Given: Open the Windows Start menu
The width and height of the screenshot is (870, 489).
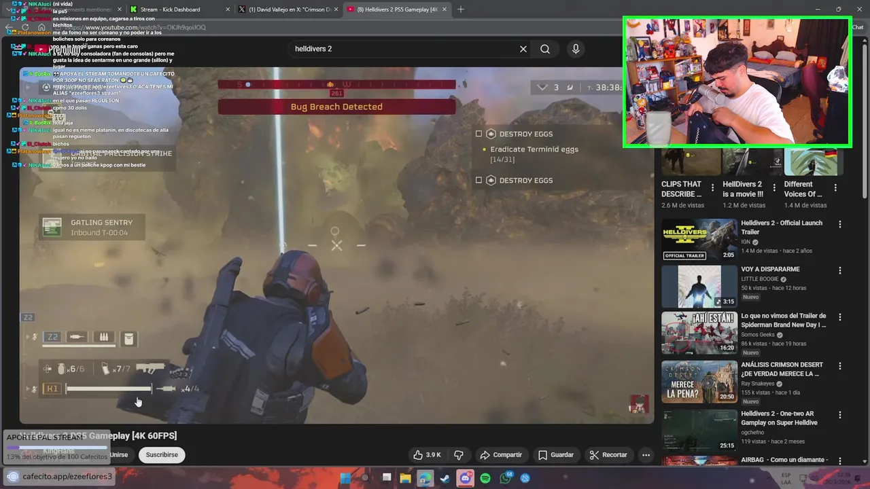Looking at the screenshot, I should [x=345, y=478].
